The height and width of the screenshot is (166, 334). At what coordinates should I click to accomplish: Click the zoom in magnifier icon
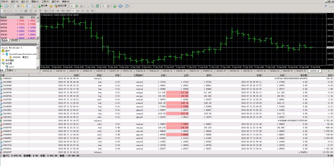click(87, 6)
